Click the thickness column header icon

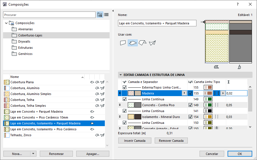[228, 82]
